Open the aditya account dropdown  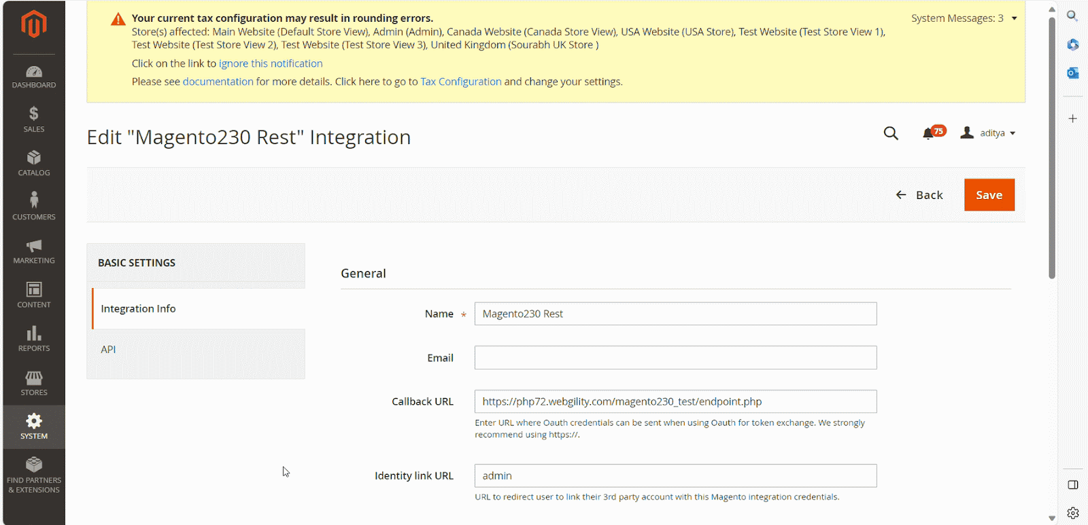[988, 133]
